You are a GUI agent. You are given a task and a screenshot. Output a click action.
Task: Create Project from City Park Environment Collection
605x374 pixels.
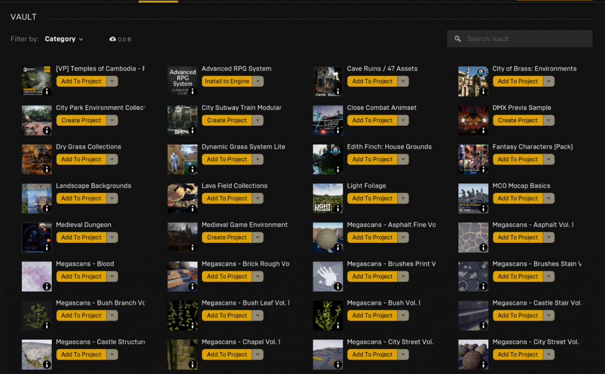(81, 121)
